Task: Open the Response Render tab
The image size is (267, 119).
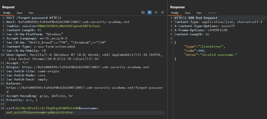Action: click(212, 13)
